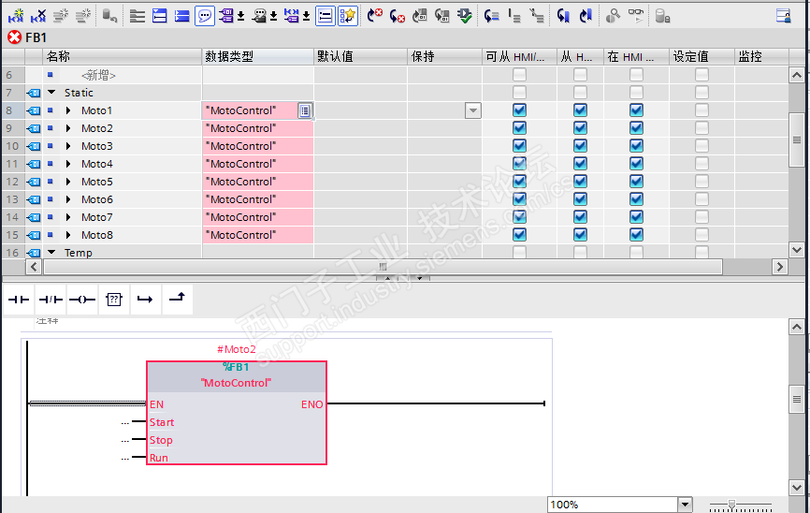Click the compile check green checkmark icon

click(465, 16)
